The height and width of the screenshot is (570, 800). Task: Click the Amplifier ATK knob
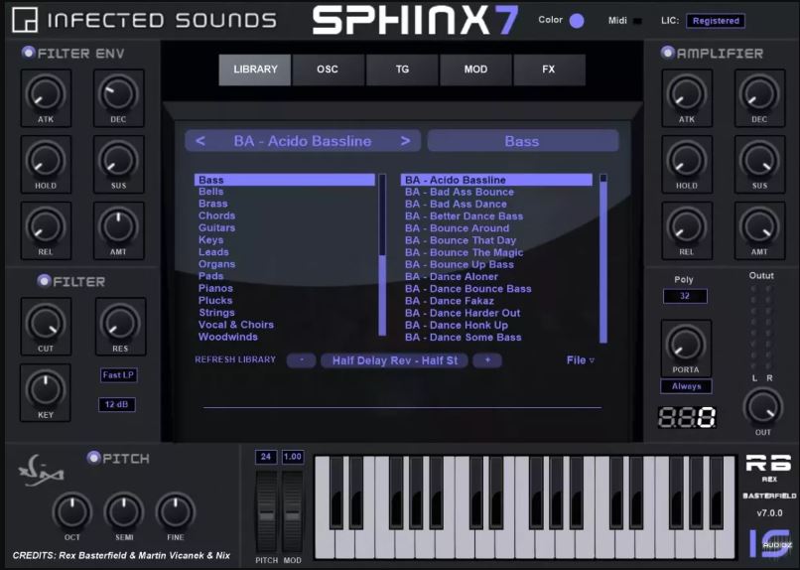point(686,93)
